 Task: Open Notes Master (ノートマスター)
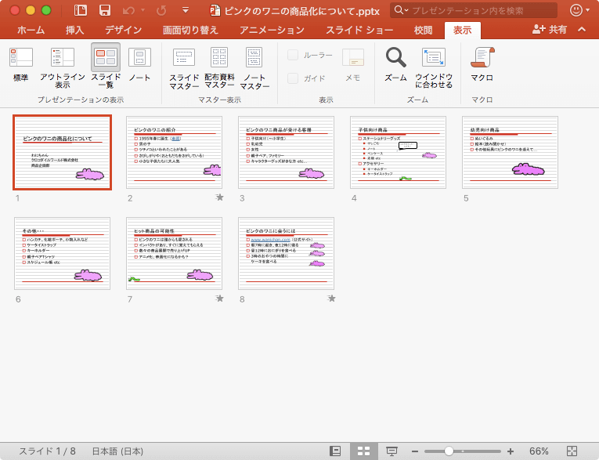(x=254, y=68)
